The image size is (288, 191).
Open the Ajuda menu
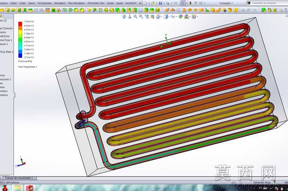(120, 3)
